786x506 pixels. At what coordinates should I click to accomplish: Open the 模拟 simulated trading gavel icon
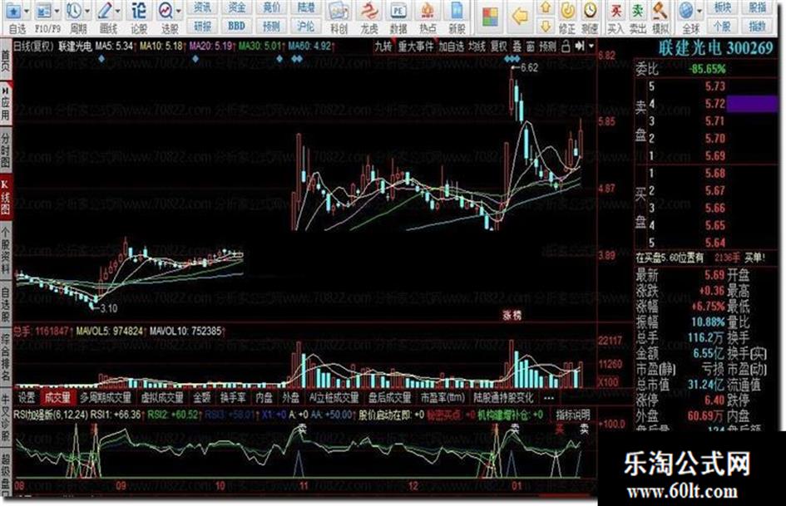point(660,11)
